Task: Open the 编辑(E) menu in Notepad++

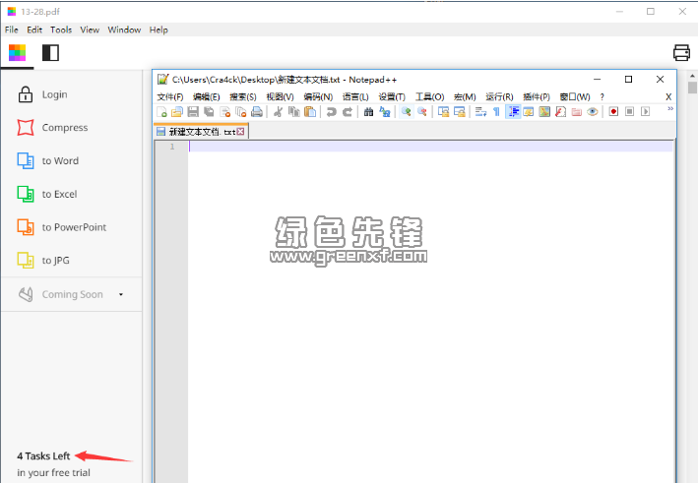Action: point(207,96)
